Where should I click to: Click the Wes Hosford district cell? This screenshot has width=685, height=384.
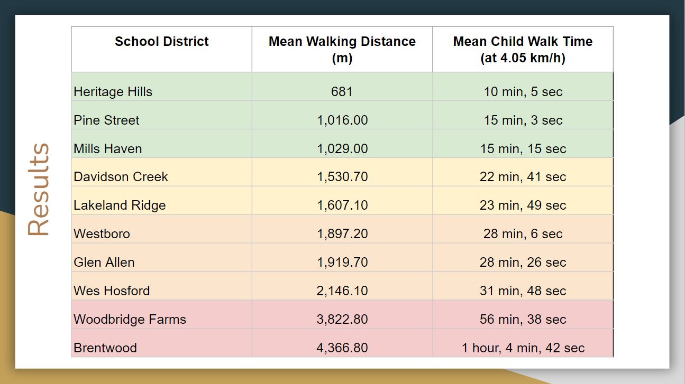click(x=112, y=291)
